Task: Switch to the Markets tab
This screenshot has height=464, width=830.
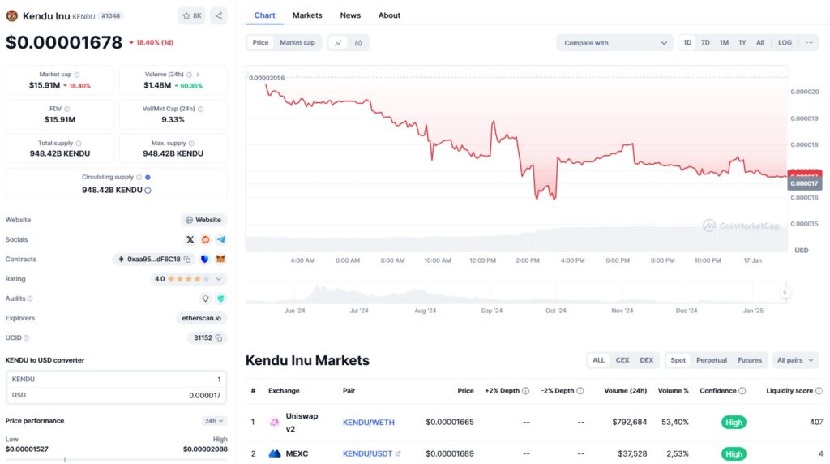Action: tap(307, 15)
